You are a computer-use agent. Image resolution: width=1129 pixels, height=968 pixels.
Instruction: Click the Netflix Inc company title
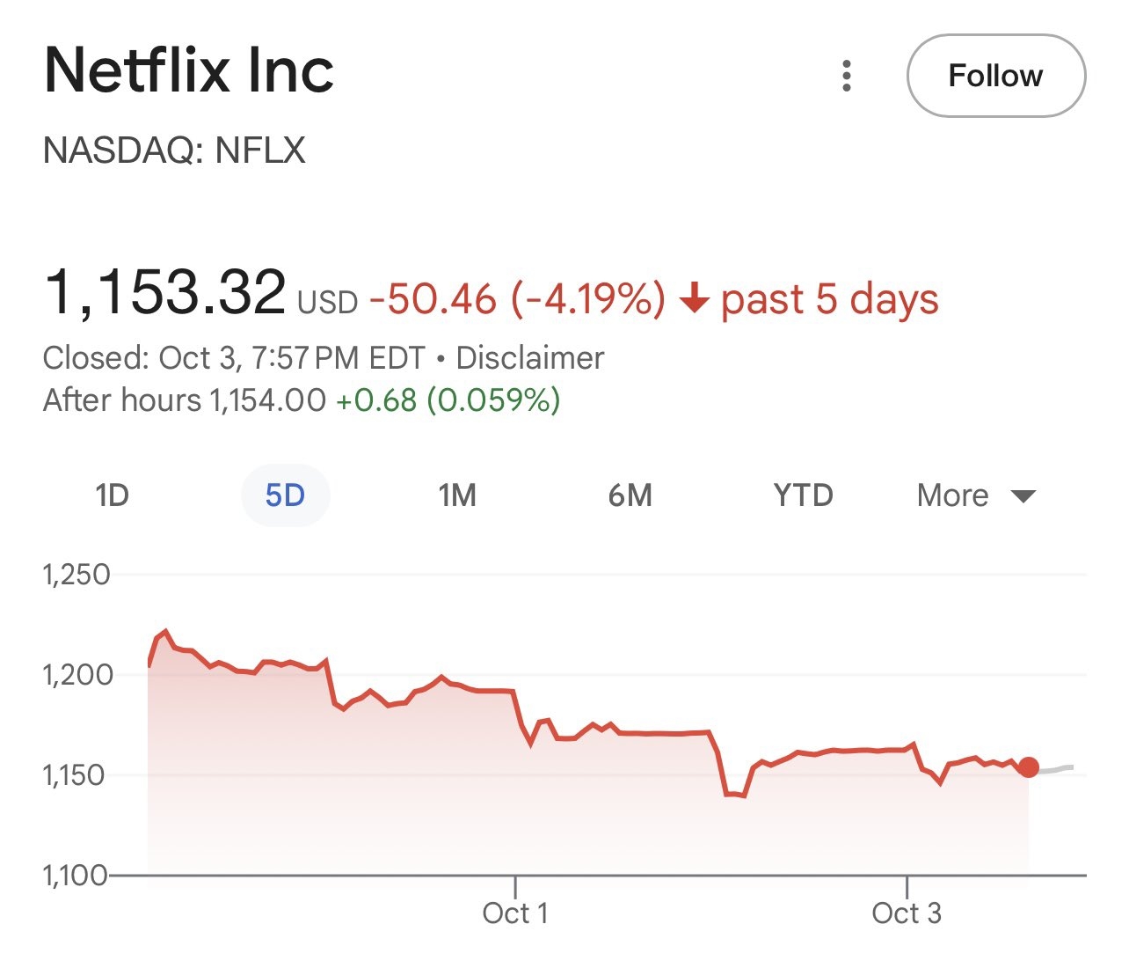(x=189, y=70)
